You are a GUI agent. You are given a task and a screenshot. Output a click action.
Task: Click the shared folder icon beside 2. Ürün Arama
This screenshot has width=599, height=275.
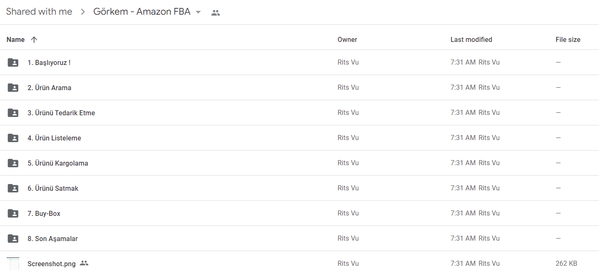click(13, 88)
